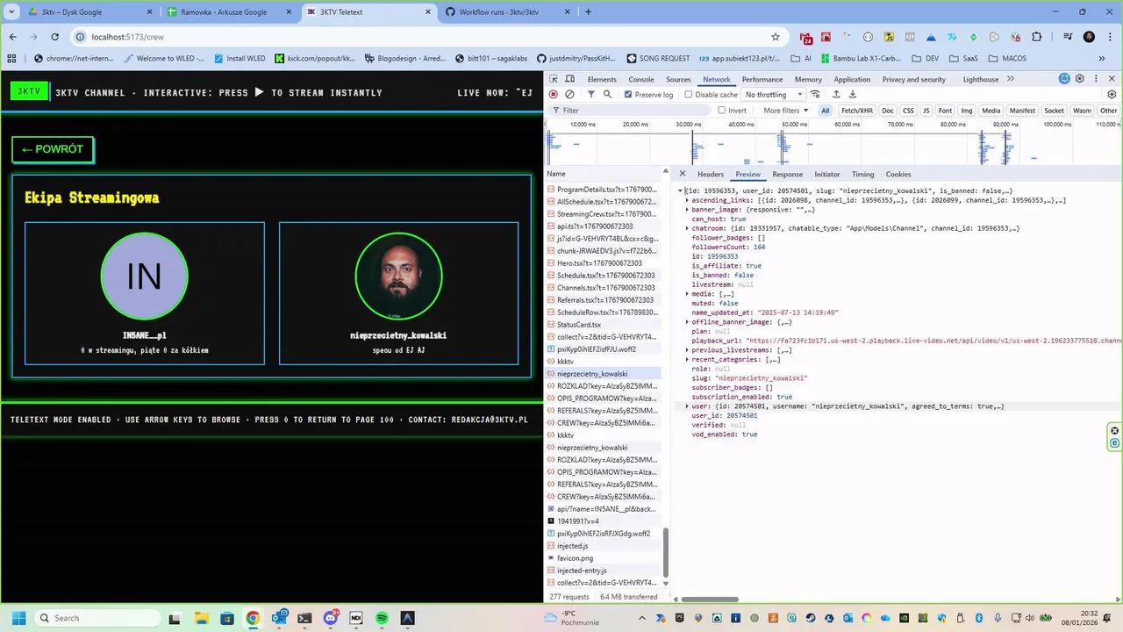
Task: Open the Console panel tab
Action: pyautogui.click(x=640, y=79)
